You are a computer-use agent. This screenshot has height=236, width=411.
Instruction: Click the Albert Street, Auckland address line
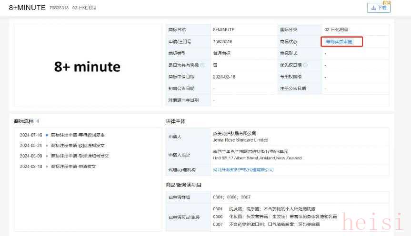point(257,158)
